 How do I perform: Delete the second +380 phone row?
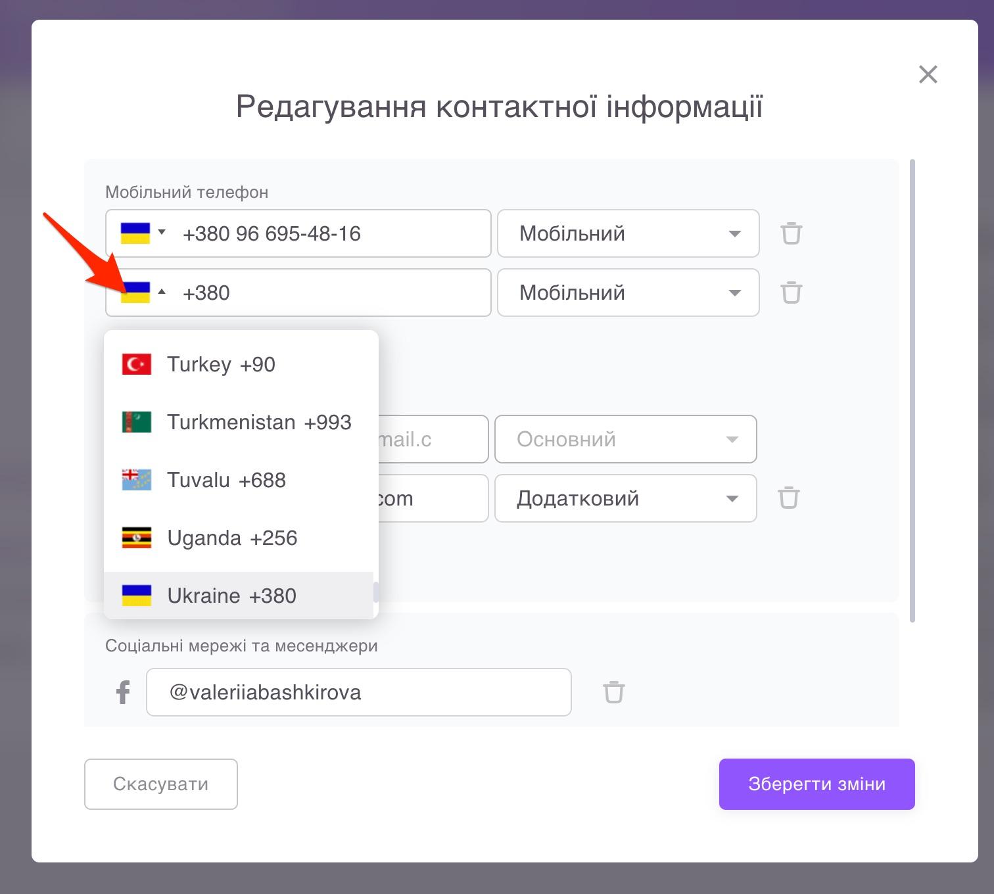(791, 293)
